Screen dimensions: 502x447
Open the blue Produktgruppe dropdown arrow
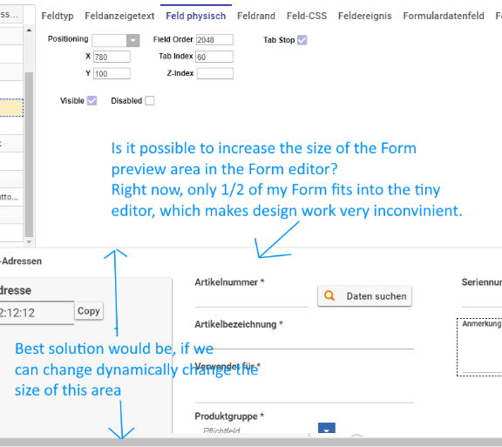(x=327, y=428)
